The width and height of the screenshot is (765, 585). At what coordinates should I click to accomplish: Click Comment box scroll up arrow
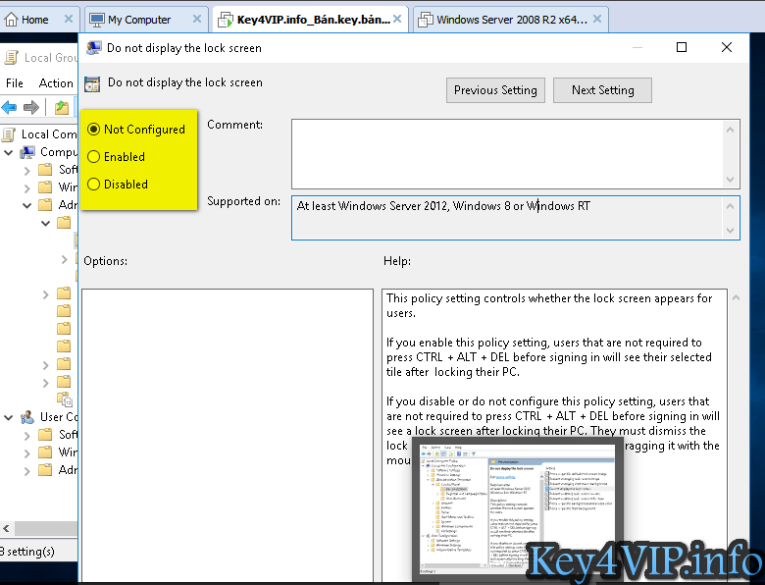point(731,130)
